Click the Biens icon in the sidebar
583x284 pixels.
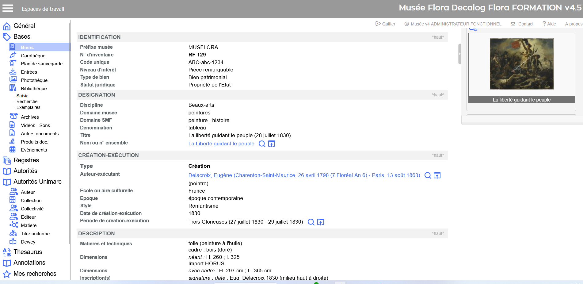[13, 47]
